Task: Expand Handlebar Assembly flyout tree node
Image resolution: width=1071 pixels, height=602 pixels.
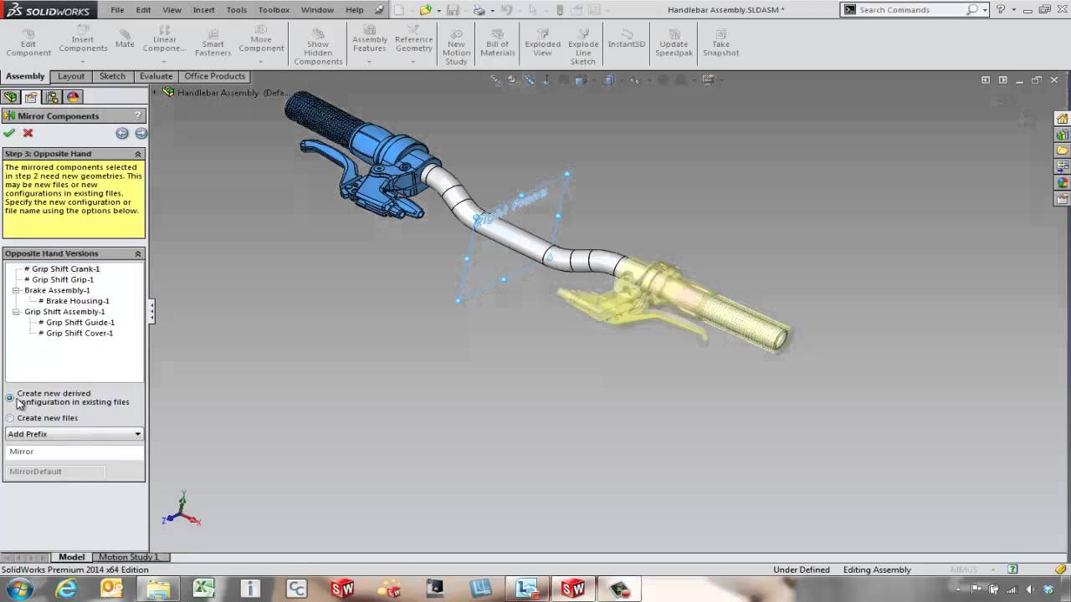Action: (x=156, y=92)
